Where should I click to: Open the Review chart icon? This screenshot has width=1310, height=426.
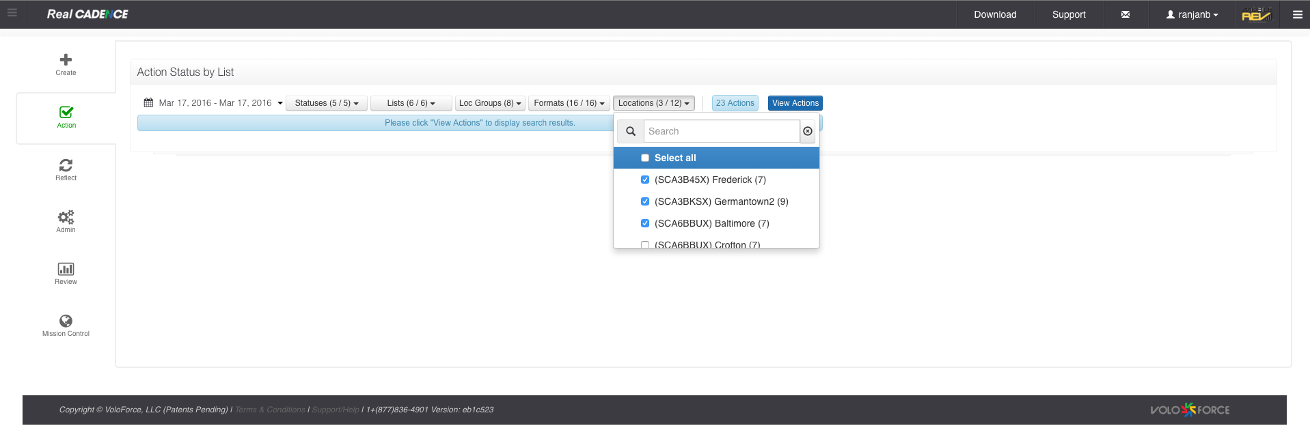pos(66,269)
